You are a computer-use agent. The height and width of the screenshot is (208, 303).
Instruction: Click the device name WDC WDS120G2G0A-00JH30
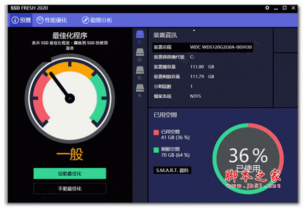click(221, 47)
